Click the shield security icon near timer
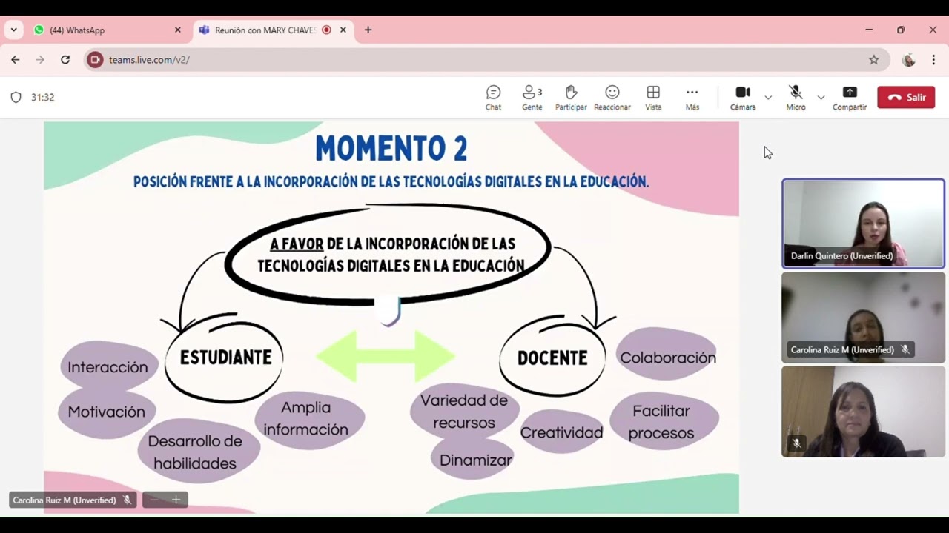The width and height of the screenshot is (949, 533). pos(16,97)
